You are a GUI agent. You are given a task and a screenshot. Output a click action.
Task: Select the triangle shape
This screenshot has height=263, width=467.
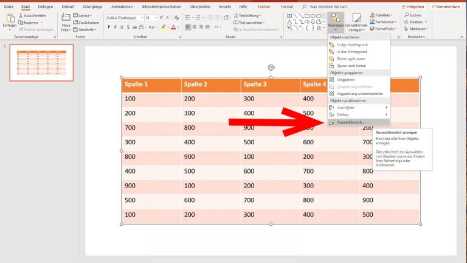click(x=289, y=22)
